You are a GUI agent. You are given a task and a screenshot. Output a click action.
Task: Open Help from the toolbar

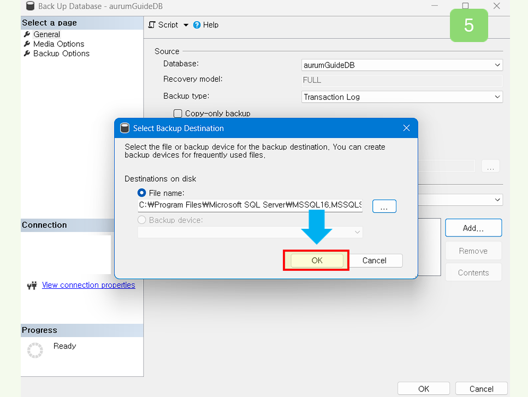[206, 25]
